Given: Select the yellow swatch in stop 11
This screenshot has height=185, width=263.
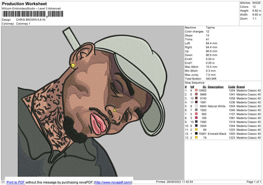Looking at the screenshot, I should coord(196,130).
